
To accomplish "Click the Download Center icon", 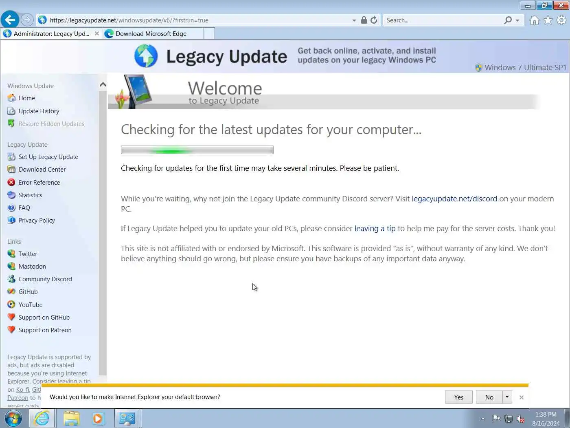I will [11, 169].
